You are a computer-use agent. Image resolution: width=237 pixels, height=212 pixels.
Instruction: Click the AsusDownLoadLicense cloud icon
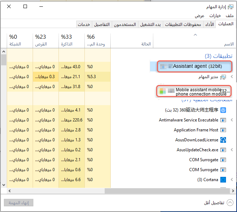pos(223,140)
